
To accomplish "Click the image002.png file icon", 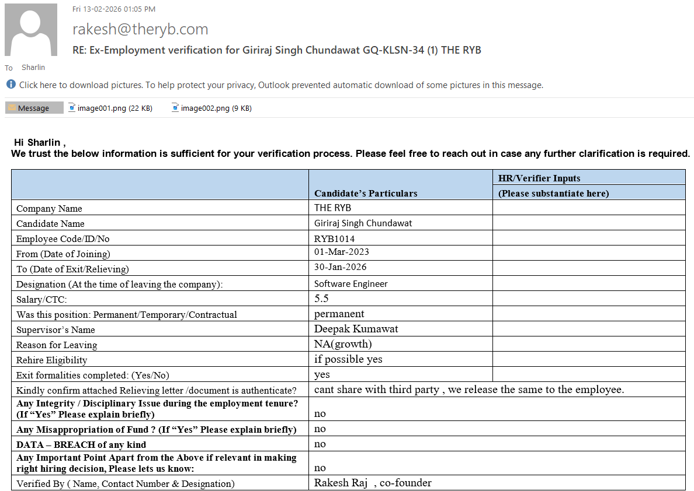I will point(175,107).
